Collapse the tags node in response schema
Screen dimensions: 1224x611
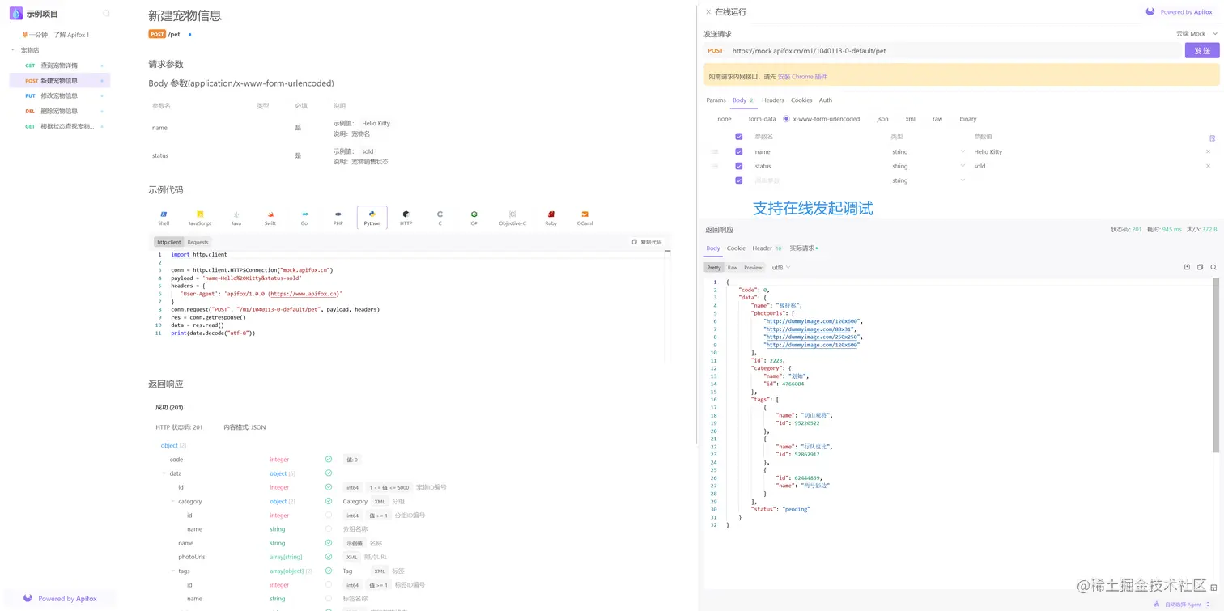pyautogui.click(x=172, y=571)
